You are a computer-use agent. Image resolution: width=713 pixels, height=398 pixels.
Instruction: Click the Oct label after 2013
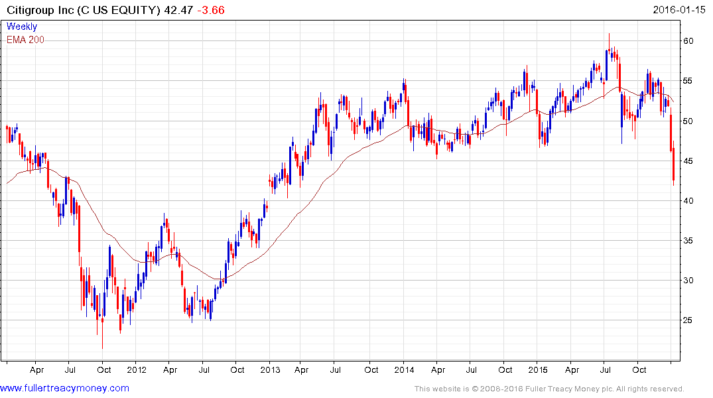[x=371, y=369]
